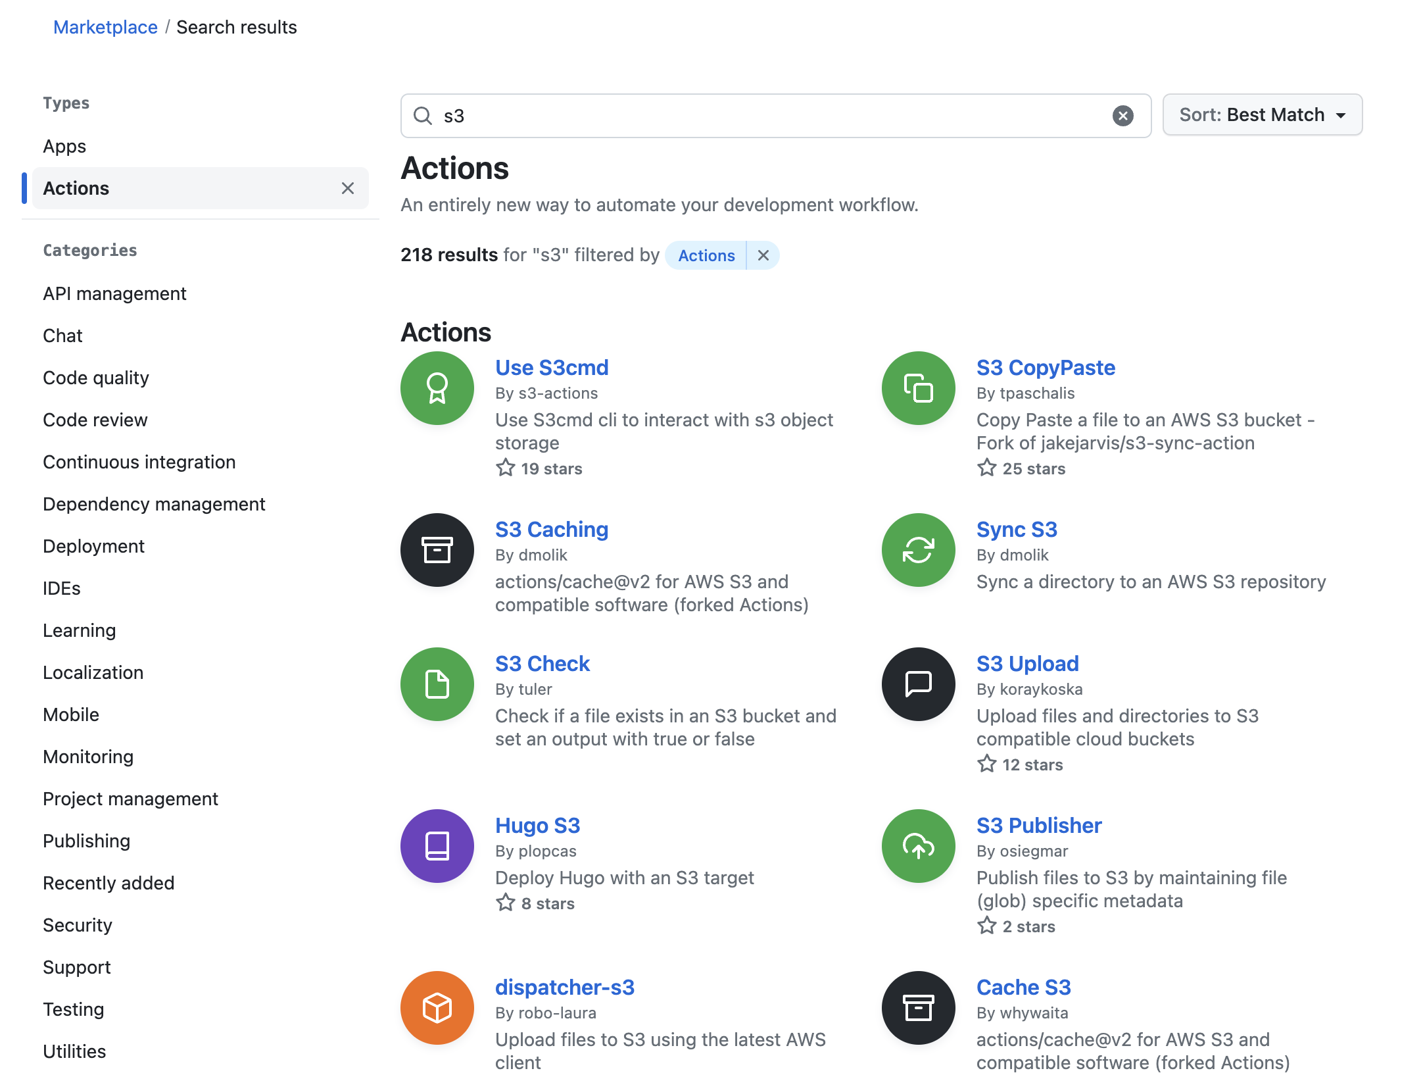The image size is (1423, 1075).
Task: Remove the Actions filter chip
Action: pyautogui.click(x=763, y=255)
